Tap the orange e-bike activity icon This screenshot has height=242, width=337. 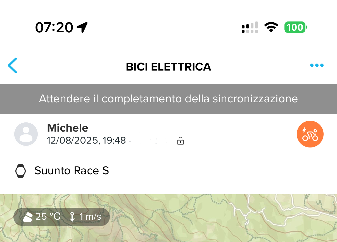point(310,134)
